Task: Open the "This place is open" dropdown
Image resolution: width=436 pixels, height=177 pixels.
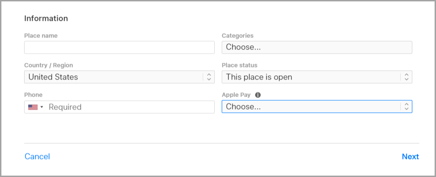Action: point(317,77)
